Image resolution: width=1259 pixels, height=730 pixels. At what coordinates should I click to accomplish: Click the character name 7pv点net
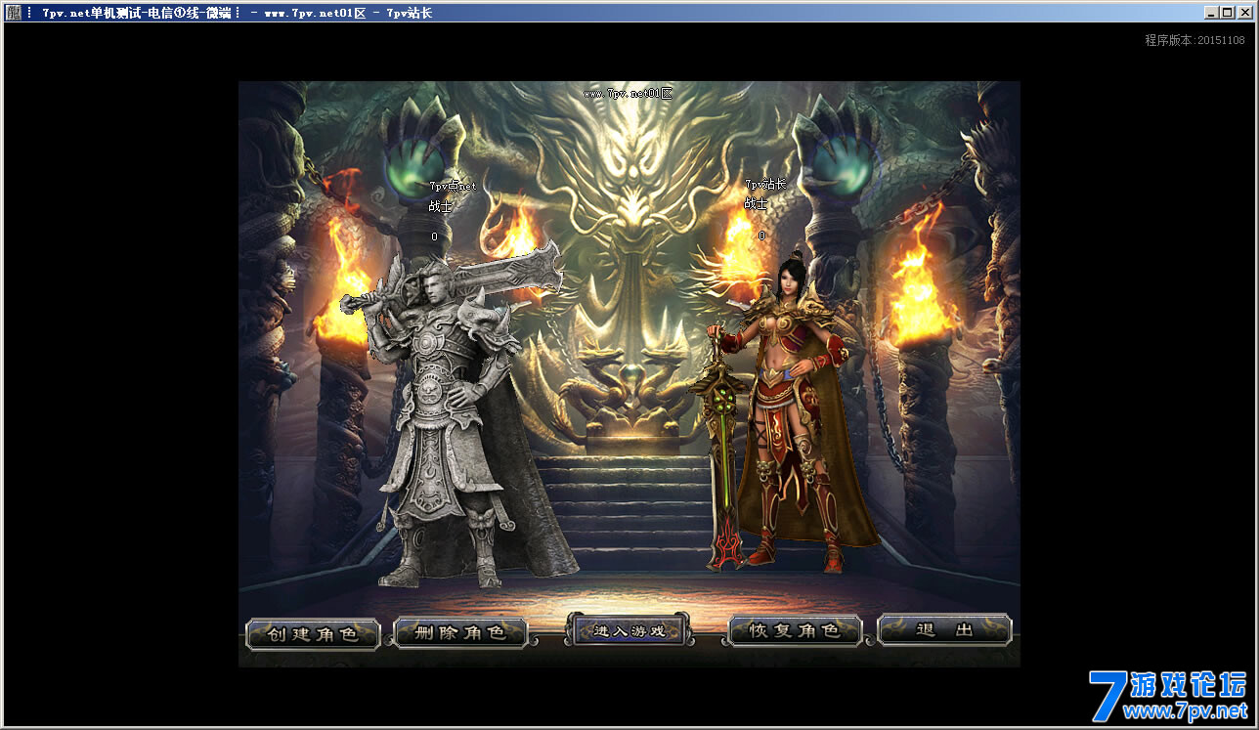pyautogui.click(x=453, y=186)
